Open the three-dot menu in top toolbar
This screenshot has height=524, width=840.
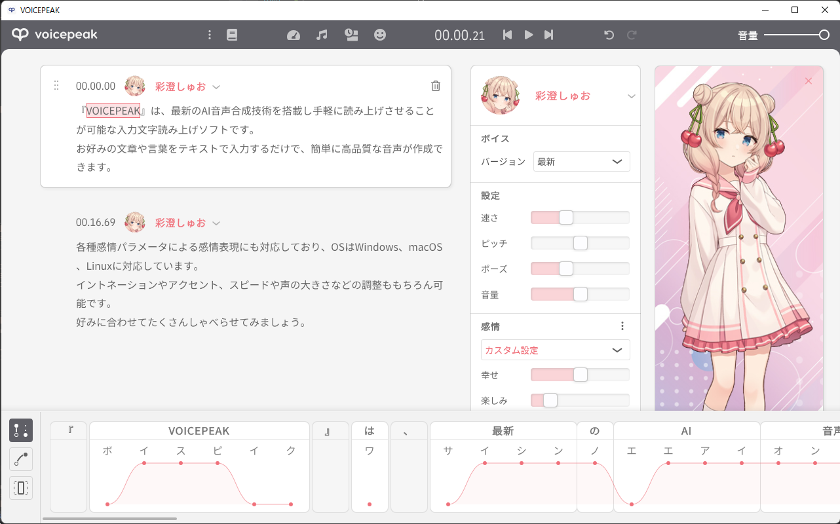(x=210, y=35)
